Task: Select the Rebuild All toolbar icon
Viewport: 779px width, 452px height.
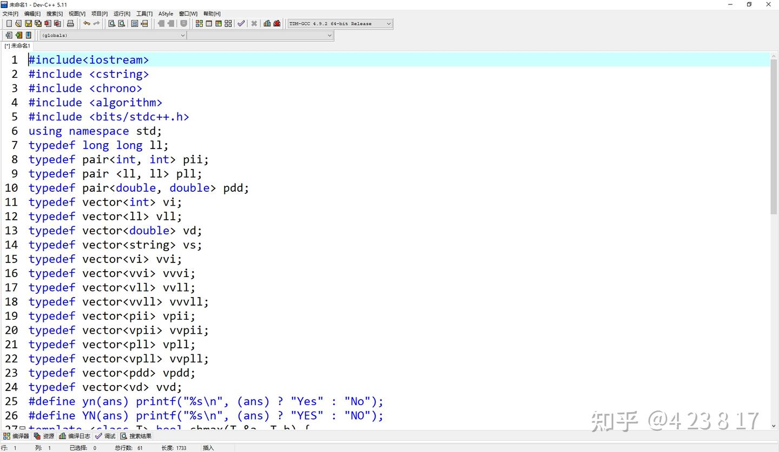Action: 228,23
